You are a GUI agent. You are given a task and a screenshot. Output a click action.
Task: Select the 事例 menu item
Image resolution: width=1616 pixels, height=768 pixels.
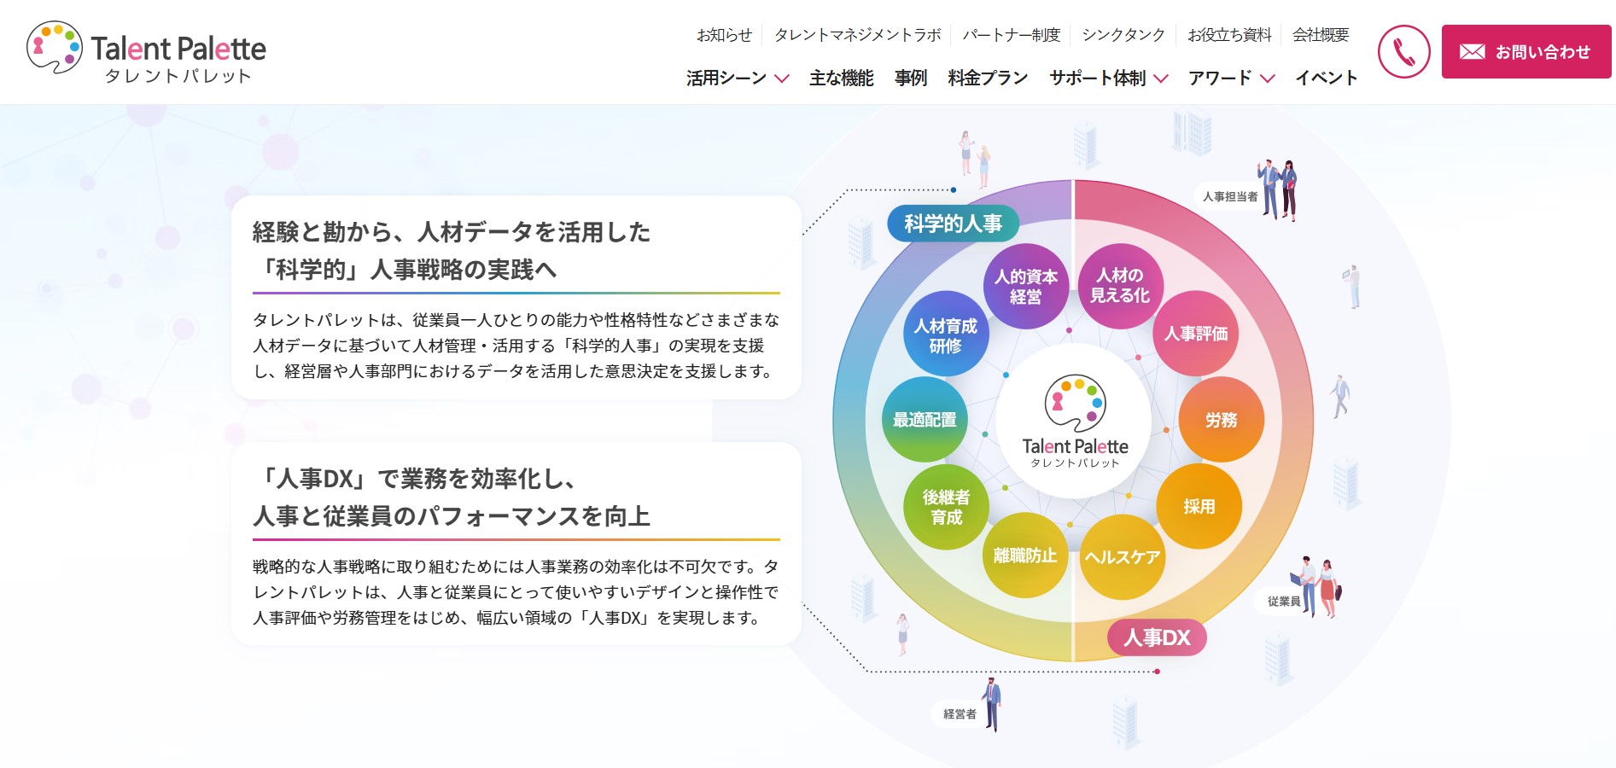click(911, 78)
